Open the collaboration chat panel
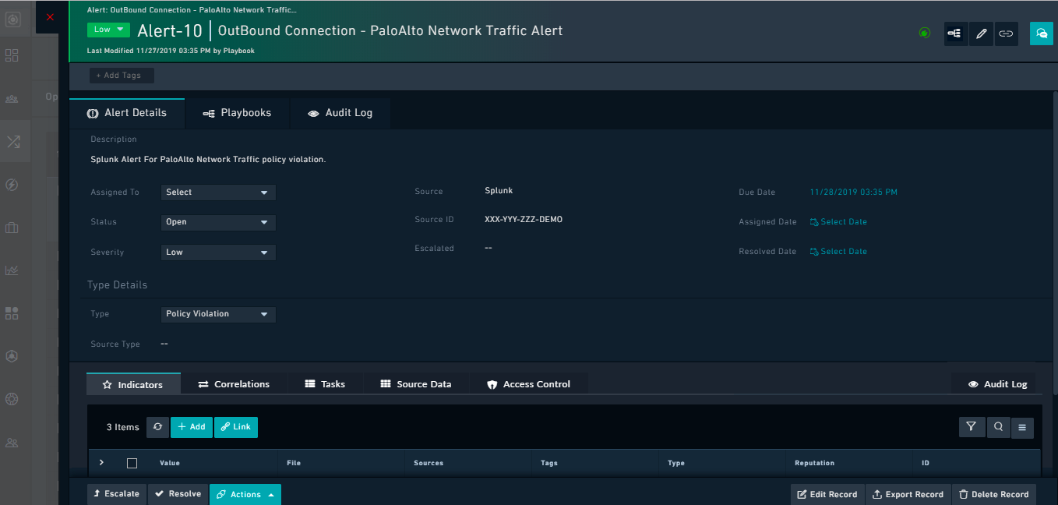 1041,34
